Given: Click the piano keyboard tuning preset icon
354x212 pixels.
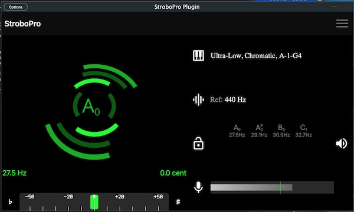Looking at the screenshot, I should pos(198,55).
